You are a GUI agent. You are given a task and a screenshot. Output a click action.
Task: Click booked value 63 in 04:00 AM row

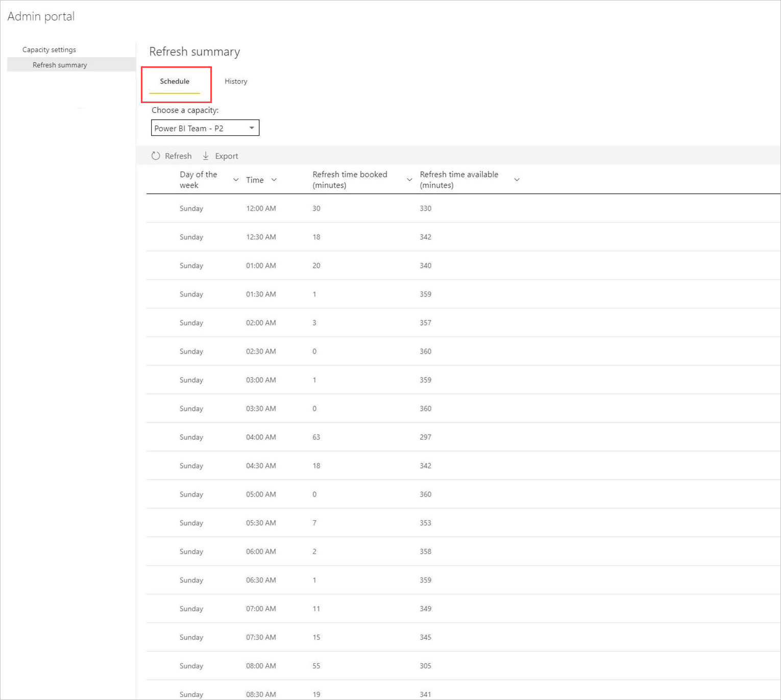(316, 437)
